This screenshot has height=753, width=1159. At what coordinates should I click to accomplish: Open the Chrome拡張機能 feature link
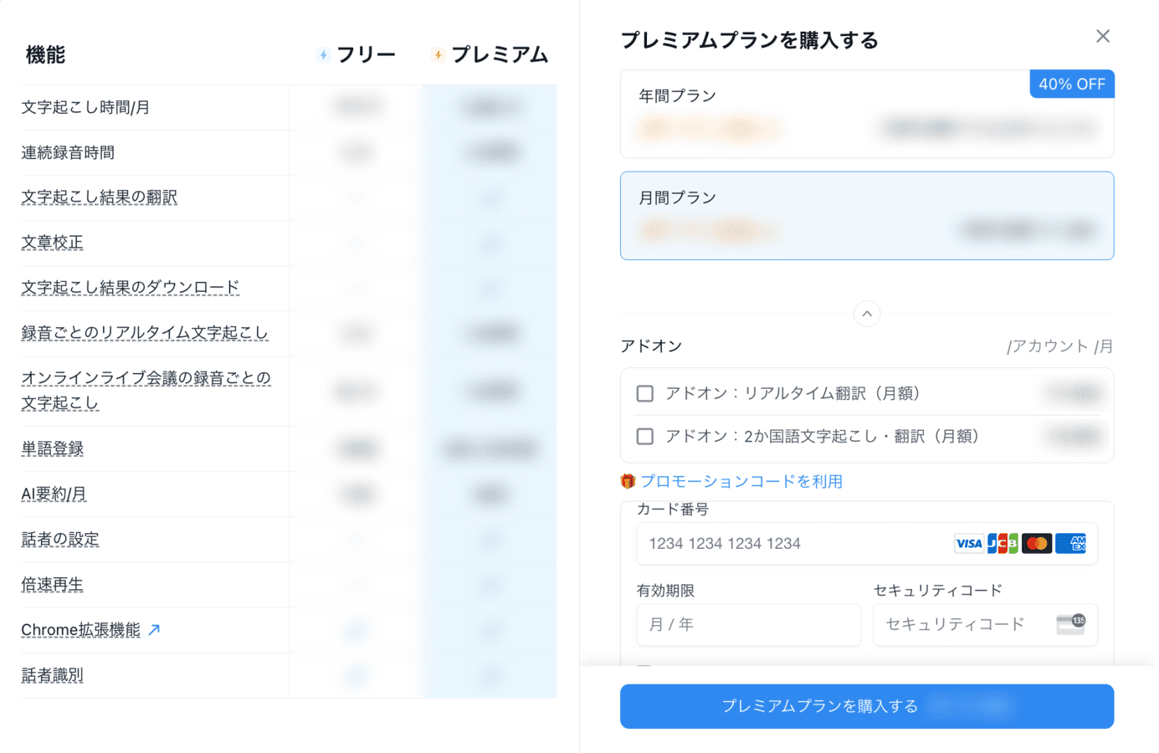click(x=80, y=630)
